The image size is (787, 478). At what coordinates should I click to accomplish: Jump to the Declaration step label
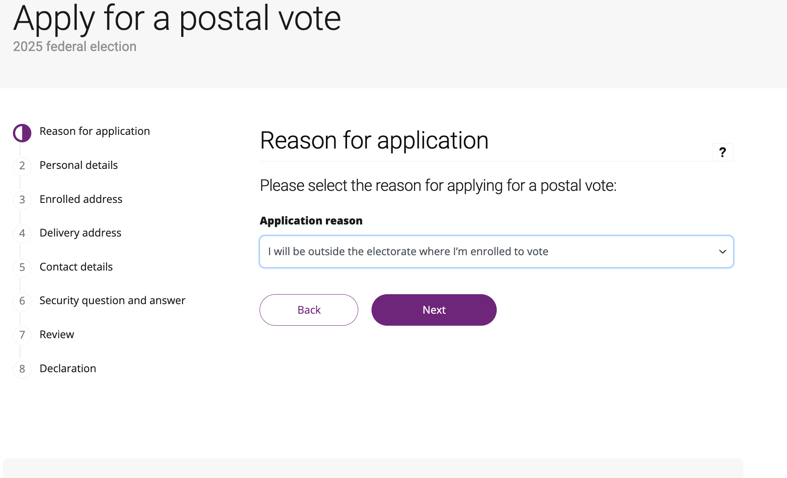(x=68, y=368)
